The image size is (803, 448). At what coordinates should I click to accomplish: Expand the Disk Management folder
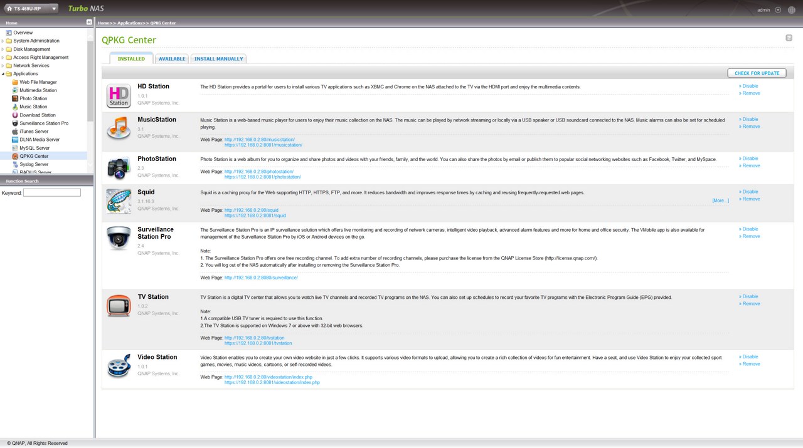tap(3, 49)
